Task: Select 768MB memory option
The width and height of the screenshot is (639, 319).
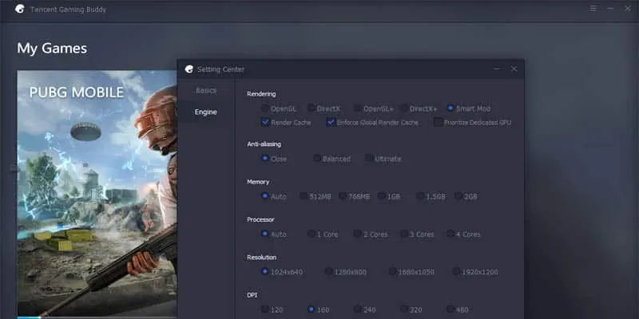Action: [x=343, y=196]
